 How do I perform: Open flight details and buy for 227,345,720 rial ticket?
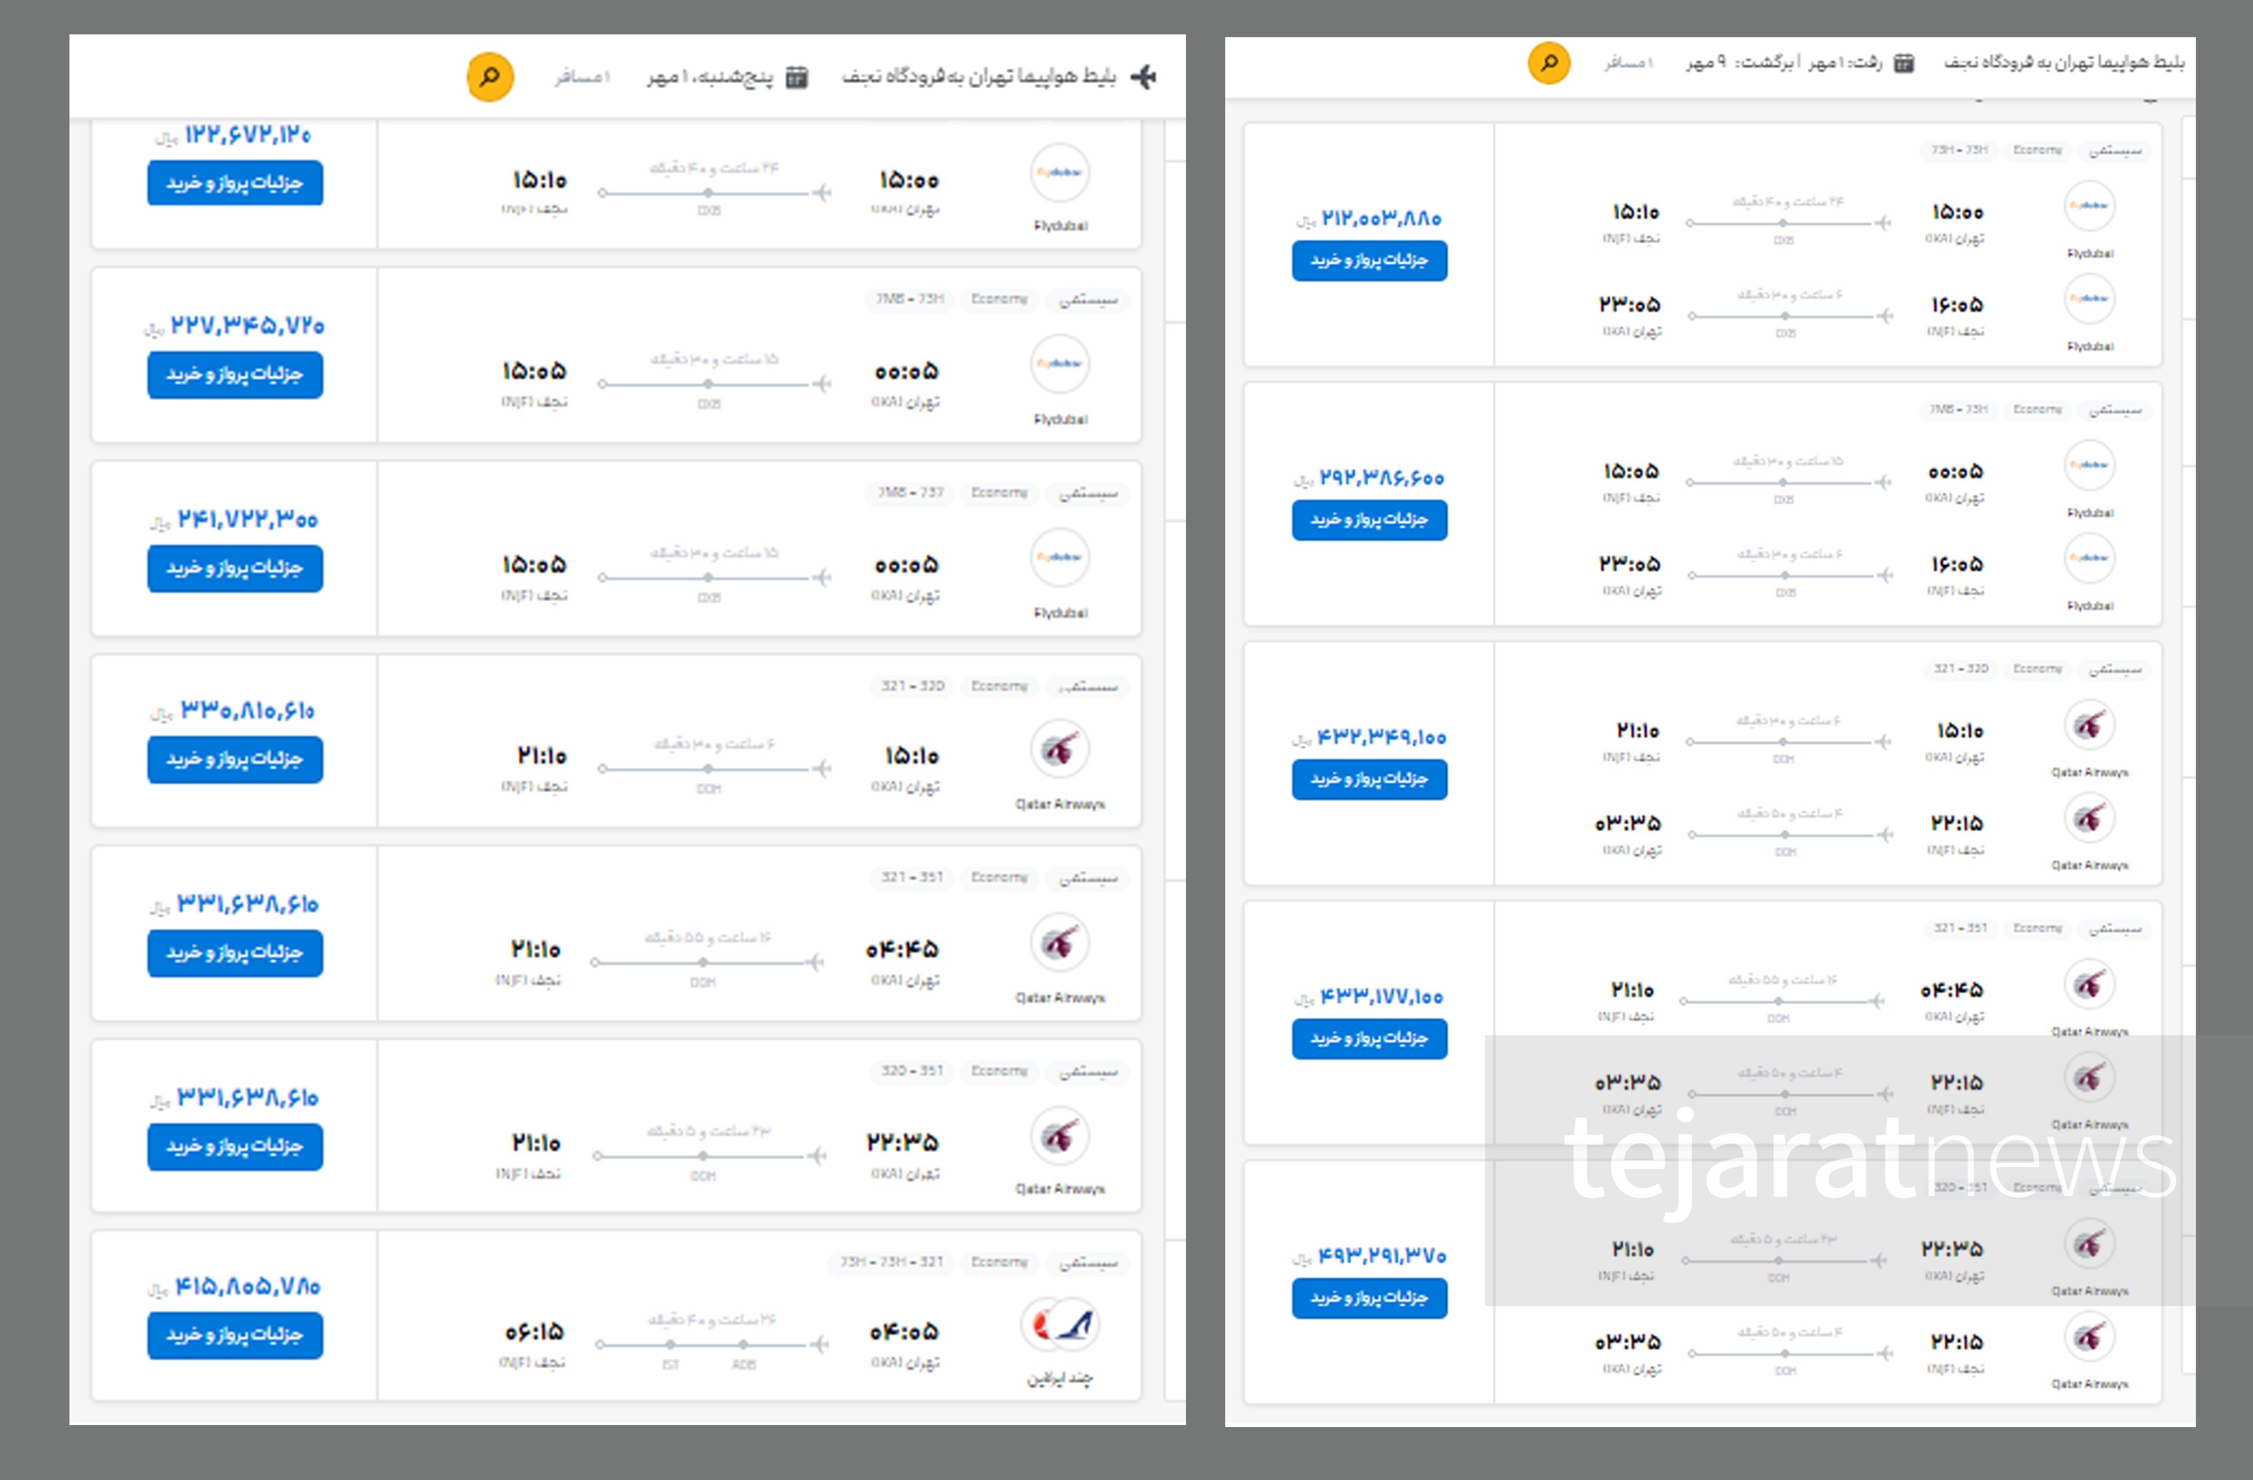[234, 375]
